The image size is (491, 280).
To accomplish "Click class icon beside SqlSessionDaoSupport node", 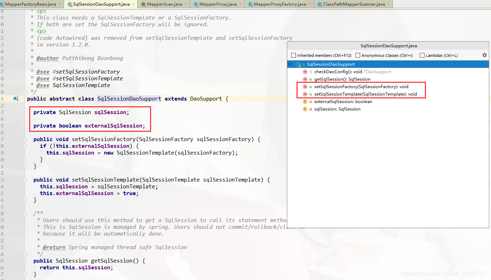I will [x=298, y=64].
